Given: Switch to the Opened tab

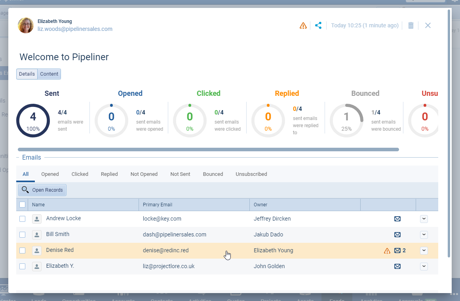Looking at the screenshot, I should [50, 174].
